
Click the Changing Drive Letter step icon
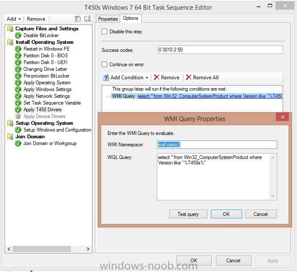[18, 69]
